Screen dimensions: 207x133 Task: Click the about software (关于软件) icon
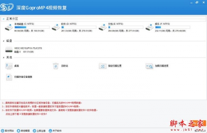point(50,131)
